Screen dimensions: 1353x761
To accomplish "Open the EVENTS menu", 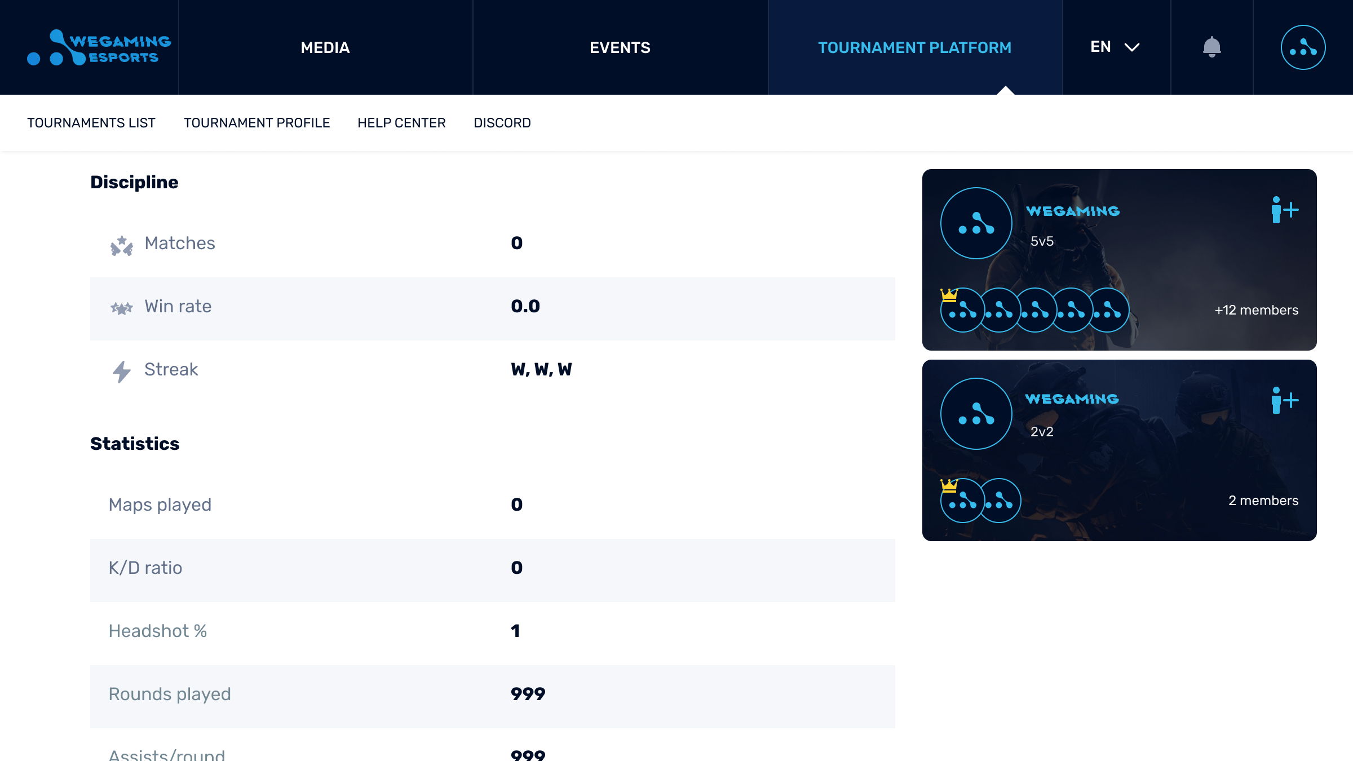I will pyautogui.click(x=620, y=47).
